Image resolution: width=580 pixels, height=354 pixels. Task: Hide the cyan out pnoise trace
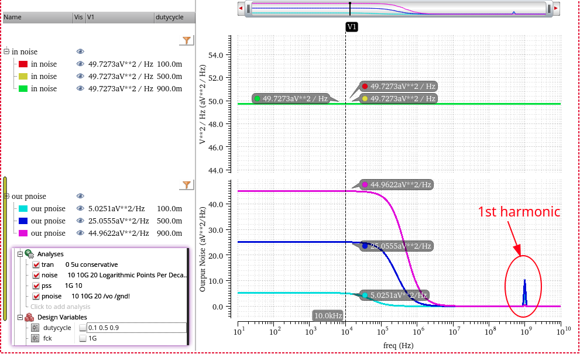click(80, 209)
